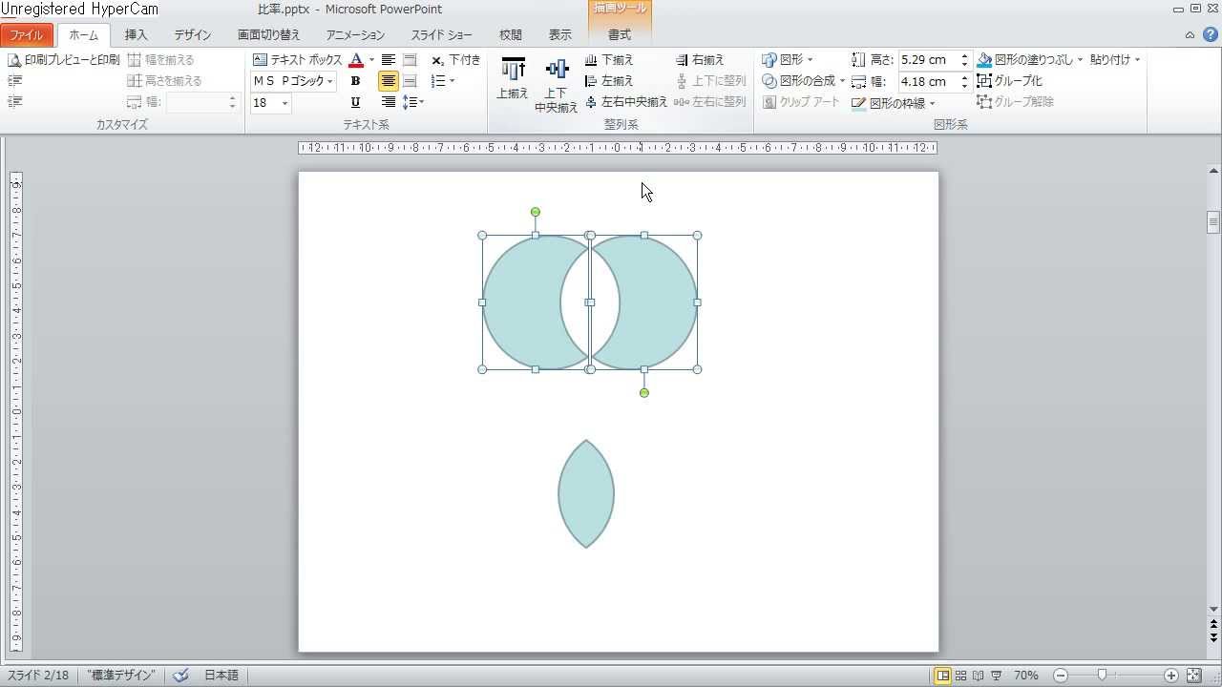Image resolution: width=1222 pixels, height=687 pixels.
Task: Open the font size 18 dropdown
Action: [x=284, y=103]
